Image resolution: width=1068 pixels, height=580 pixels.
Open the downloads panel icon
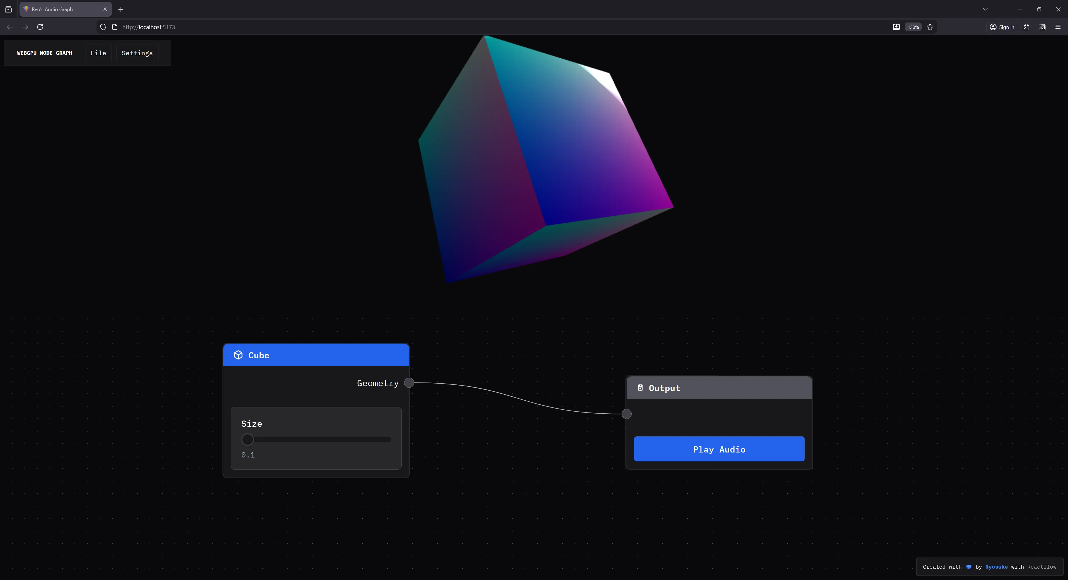tap(896, 27)
